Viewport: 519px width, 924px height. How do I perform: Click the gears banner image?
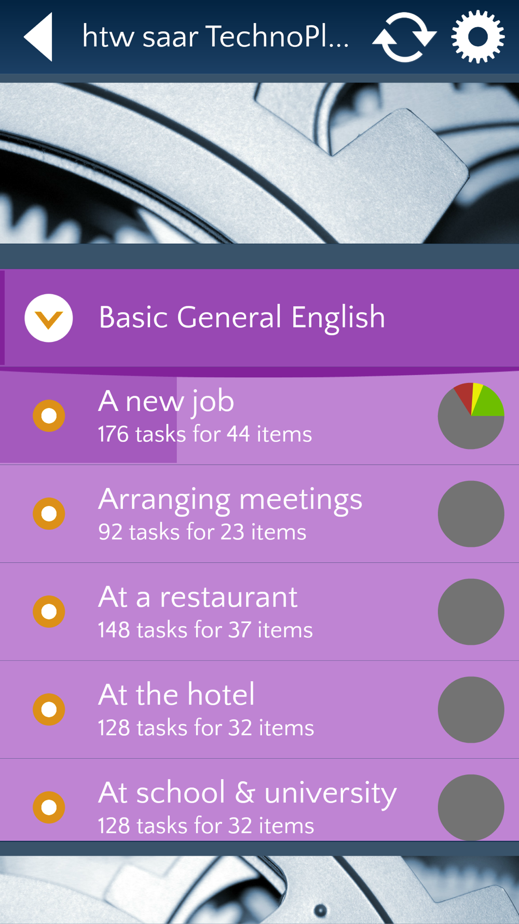pos(259,163)
